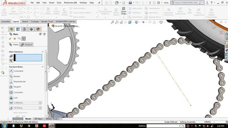
Task: Open the Tools menu
Action: (59, 2)
